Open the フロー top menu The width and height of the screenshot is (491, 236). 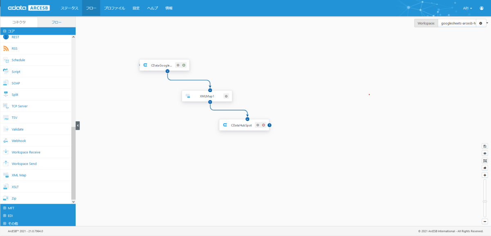[x=91, y=8]
